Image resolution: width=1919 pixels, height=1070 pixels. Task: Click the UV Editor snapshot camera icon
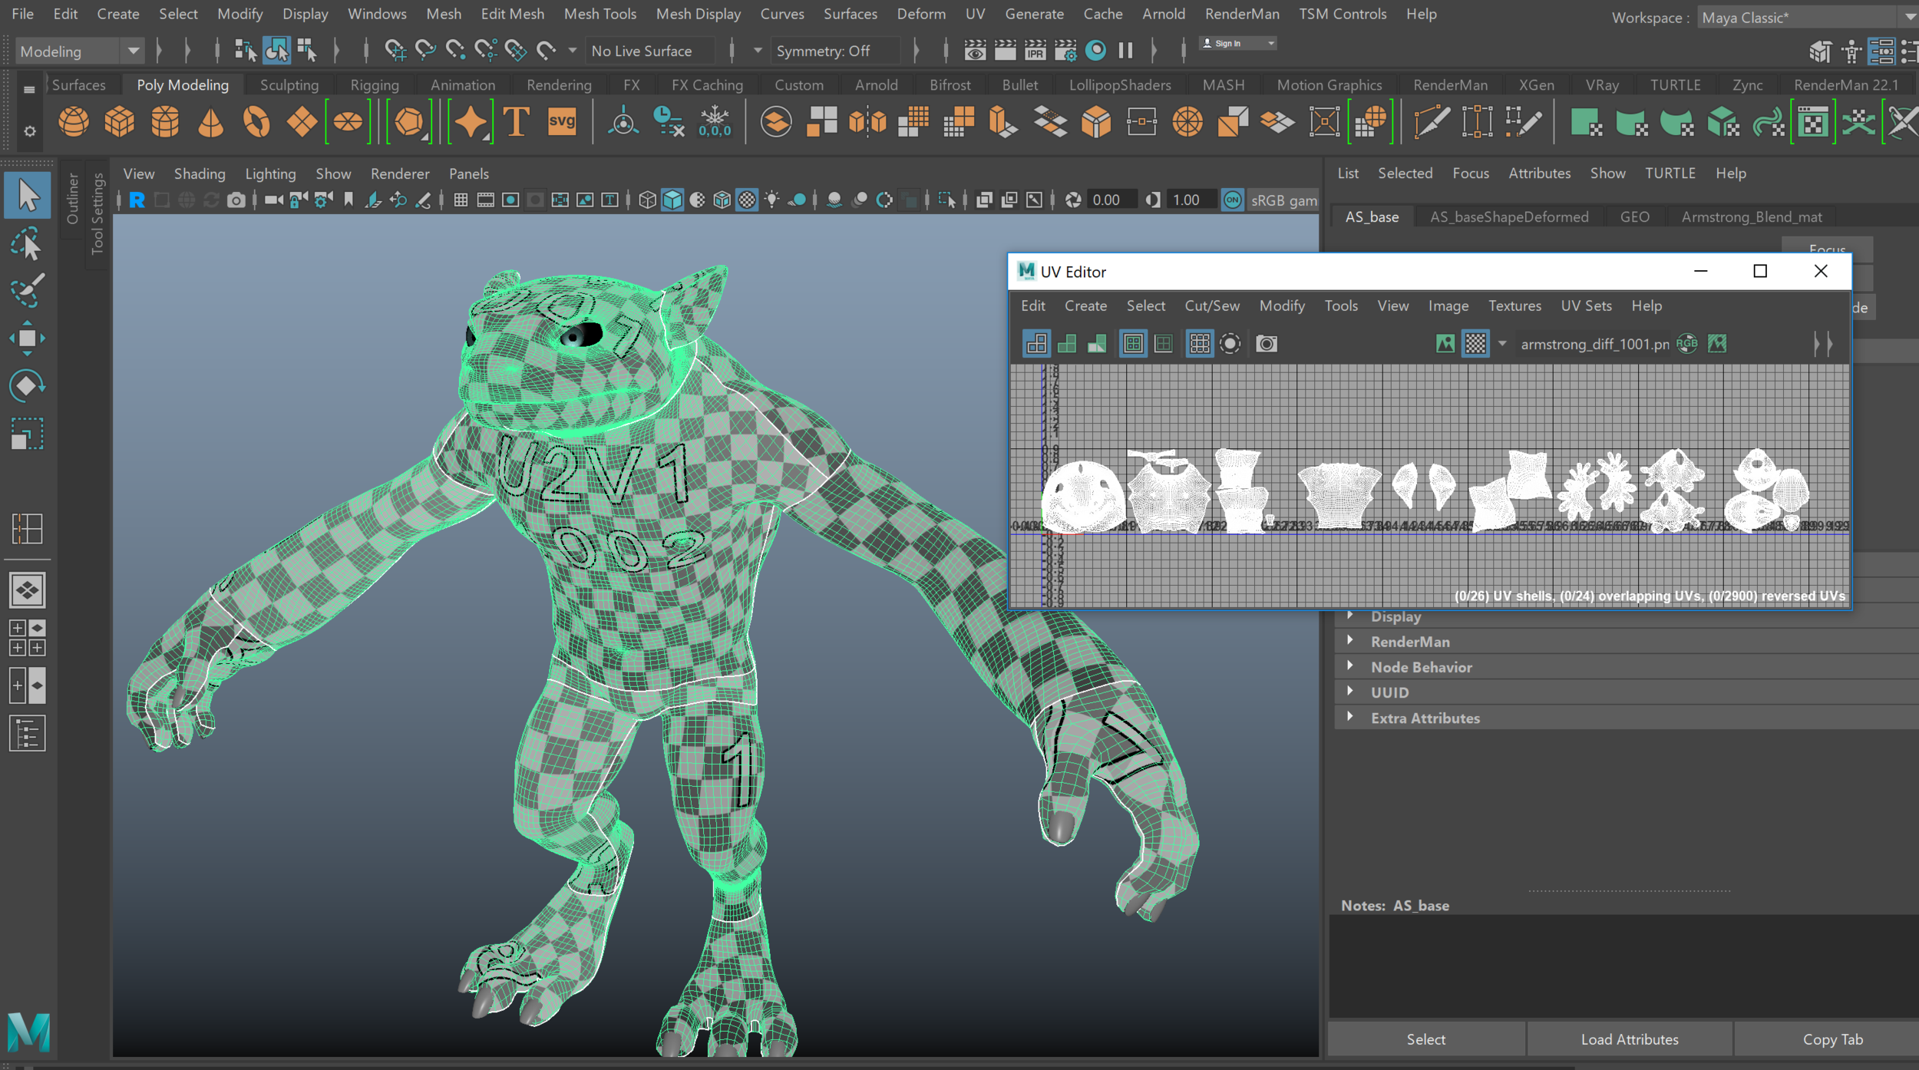click(1267, 344)
